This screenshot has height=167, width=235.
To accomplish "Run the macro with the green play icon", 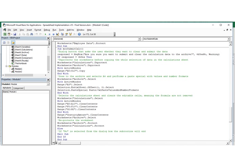I will click(x=45, y=34).
